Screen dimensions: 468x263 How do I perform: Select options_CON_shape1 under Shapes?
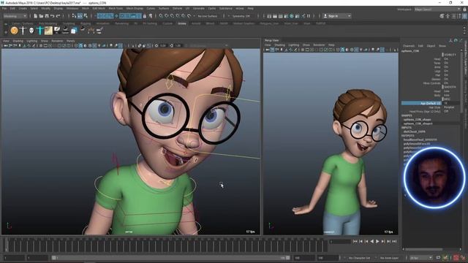coord(418,123)
